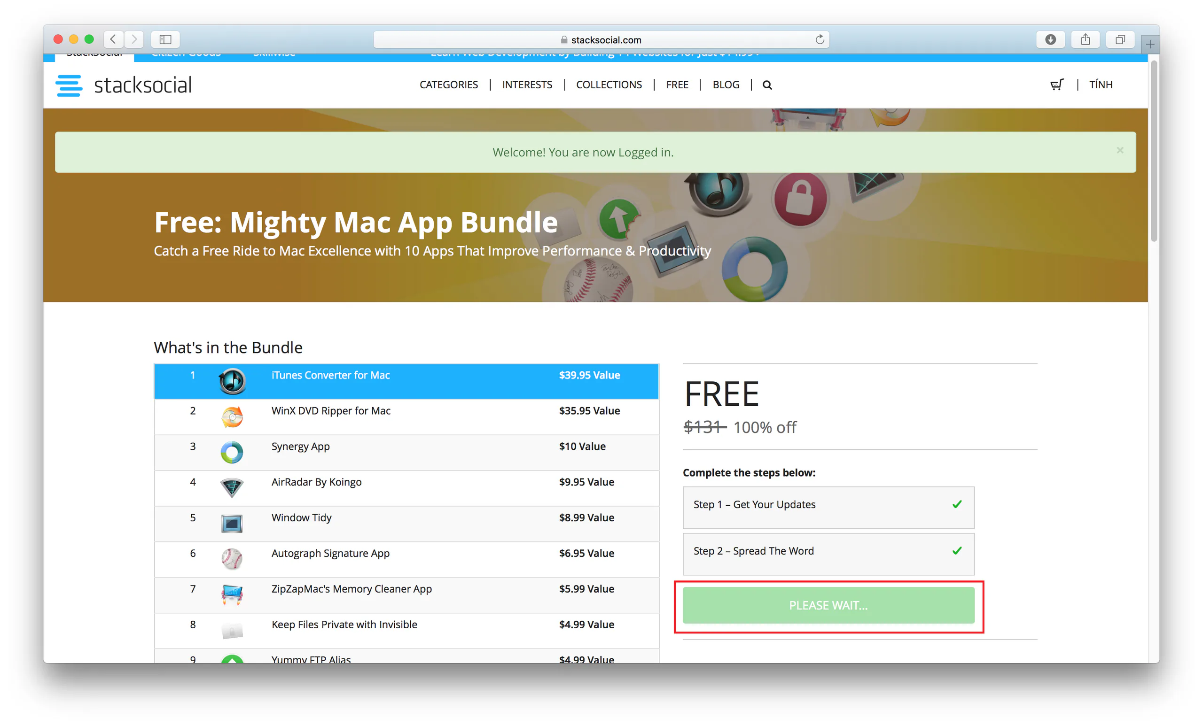Select WinX DVD Ripper for Mac
Screen dimensions: 1203x725
coord(406,416)
